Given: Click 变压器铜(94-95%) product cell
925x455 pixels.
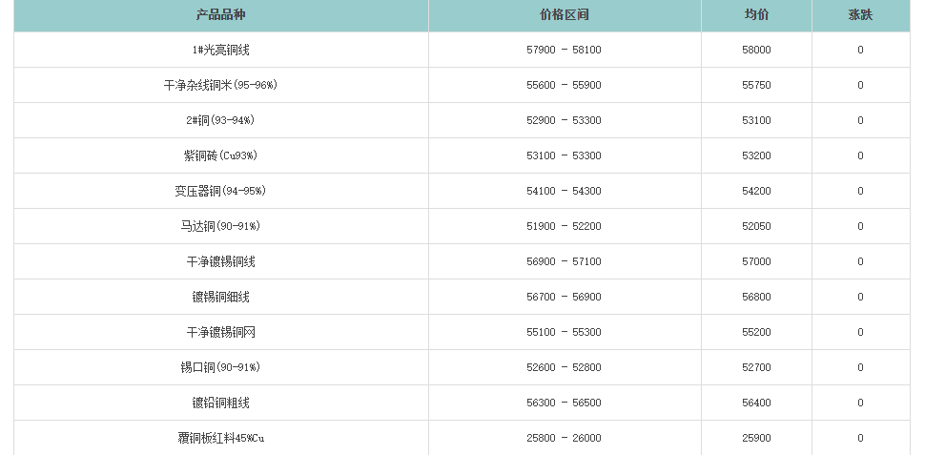Looking at the screenshot, I should point(220,191).
